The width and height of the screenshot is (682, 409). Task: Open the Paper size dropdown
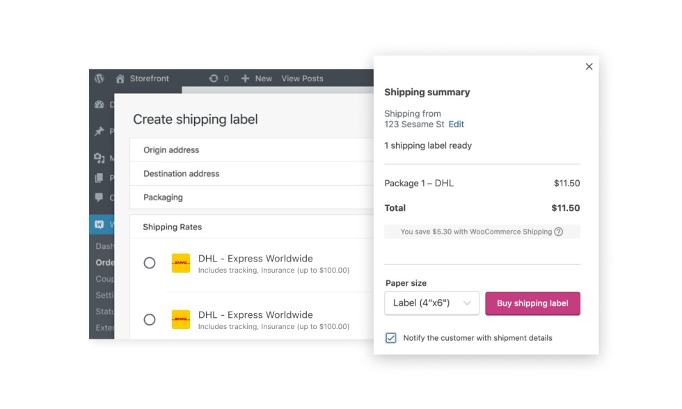pyautogui.click(x=431, y=303)
